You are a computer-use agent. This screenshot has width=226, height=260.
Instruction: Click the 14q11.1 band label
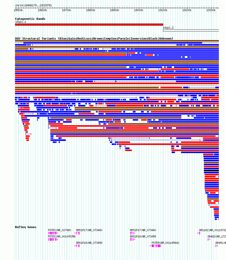(21, 22)
